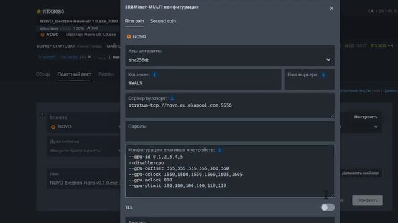
Task: Click the --gpu-coffset line
Action: pyautogui.click(x=178, y=168)
